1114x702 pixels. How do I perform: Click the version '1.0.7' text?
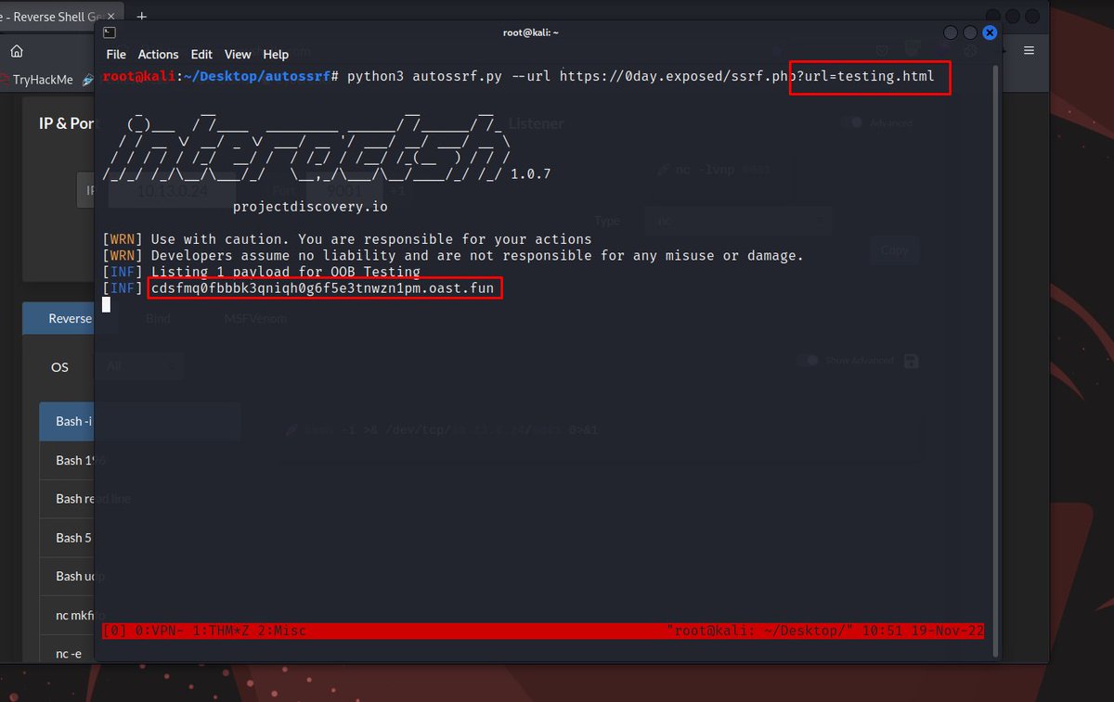(x=530, y=173)
